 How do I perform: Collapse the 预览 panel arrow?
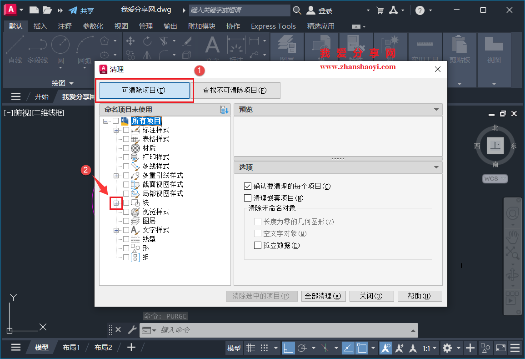coord(436,110)
